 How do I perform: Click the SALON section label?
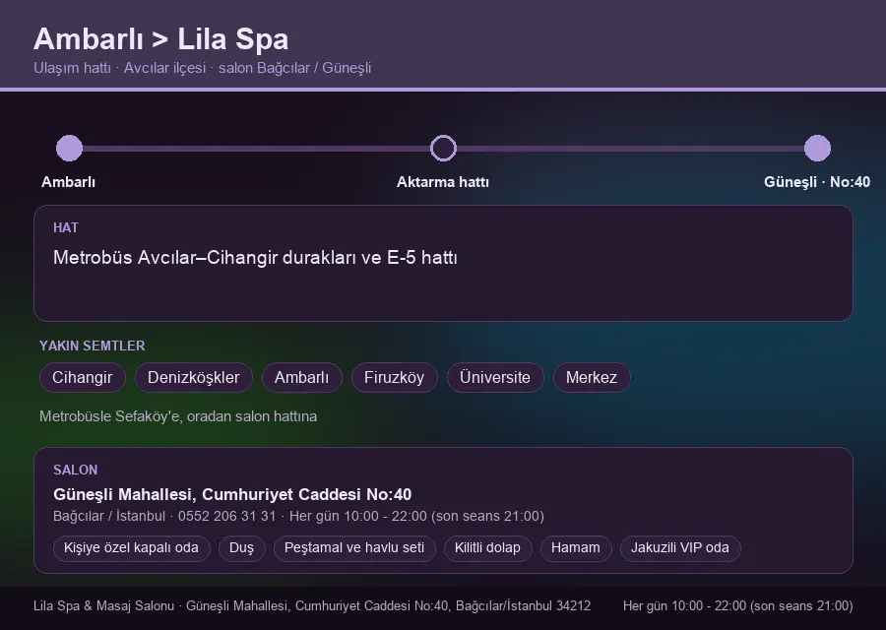pos(75,471)
